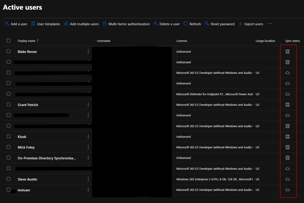The image size is (304, 203).
Task: Select the Grant Patrick row checkbox
Action: click(9, 104)
